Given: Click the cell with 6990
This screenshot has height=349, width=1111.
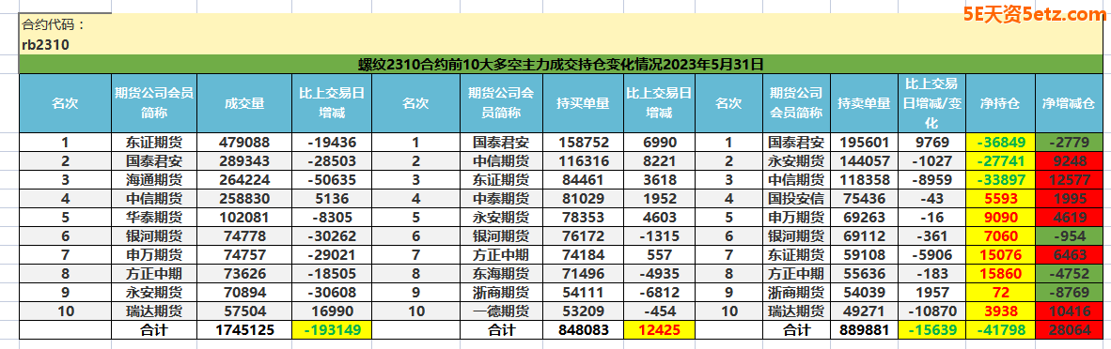Looking at the screenshot, I should coord(660,143).
